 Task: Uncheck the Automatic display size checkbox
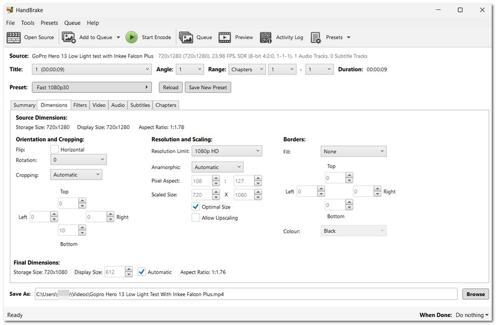(x=142, y=272)
